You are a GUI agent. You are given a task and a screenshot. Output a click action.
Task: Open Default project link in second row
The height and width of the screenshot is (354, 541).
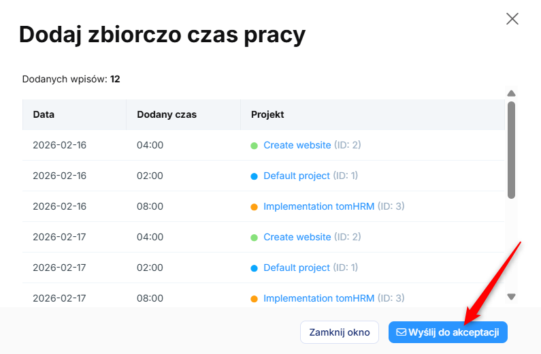click(296, 176)
